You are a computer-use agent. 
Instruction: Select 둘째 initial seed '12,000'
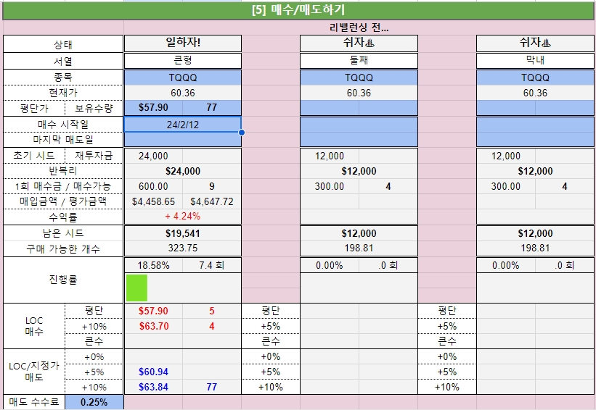point(330,156)
